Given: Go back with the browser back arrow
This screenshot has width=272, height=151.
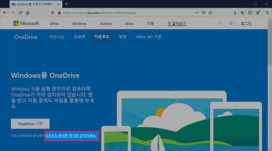Looking at the screenshot, I should pyautogui.click(x=5, y=13).
